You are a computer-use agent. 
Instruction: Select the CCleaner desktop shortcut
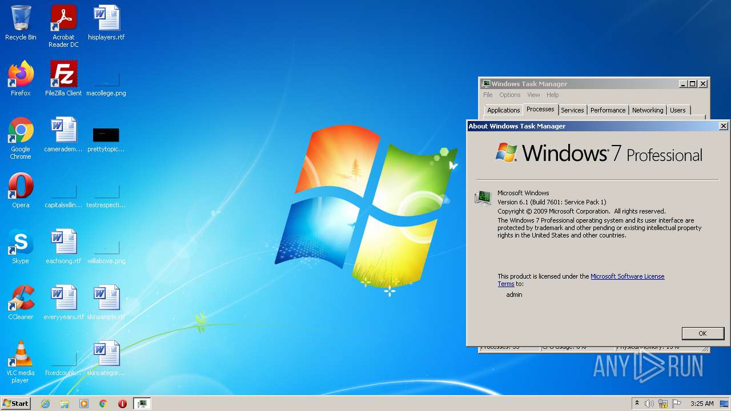point(21,303)
